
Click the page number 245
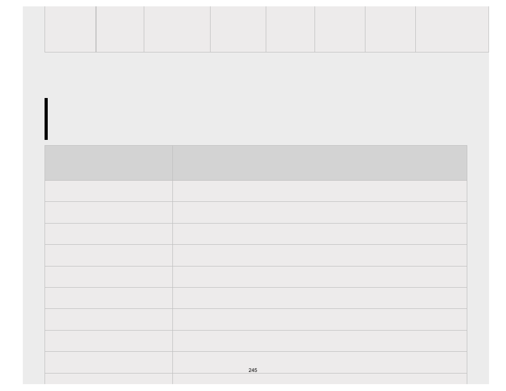click(x=252, y=370)
